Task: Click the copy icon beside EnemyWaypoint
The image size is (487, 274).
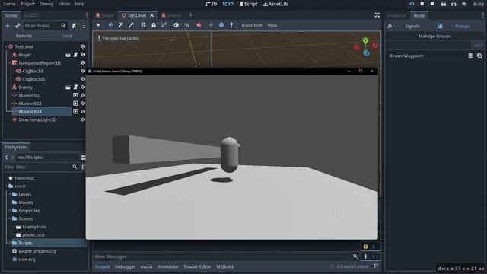Action: coord(479,56)
